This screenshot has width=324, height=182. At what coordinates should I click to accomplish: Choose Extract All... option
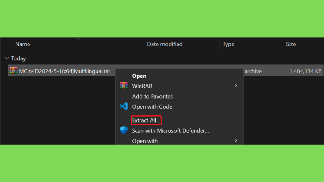pos(146,120)
